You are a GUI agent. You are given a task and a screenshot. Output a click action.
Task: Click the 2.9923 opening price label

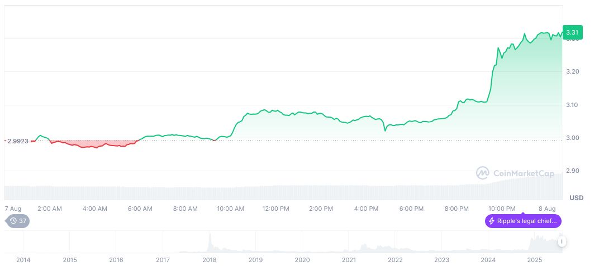tap(18, 141)
